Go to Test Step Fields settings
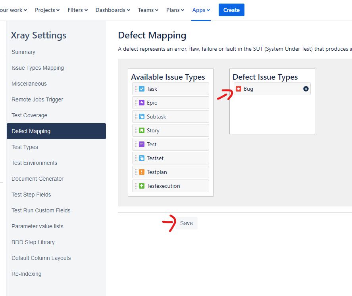Screen dimensions: 352x296 click(31, 195)
